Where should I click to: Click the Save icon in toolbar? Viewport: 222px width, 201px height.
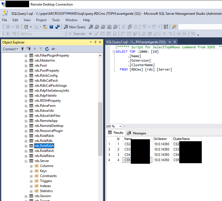click(x=51, y=27)
